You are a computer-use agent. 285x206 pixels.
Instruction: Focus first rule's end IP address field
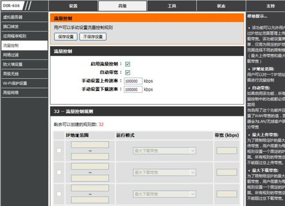point(90,157)
